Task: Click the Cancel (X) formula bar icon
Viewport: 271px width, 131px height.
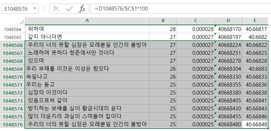Action: tap(56, 8)
